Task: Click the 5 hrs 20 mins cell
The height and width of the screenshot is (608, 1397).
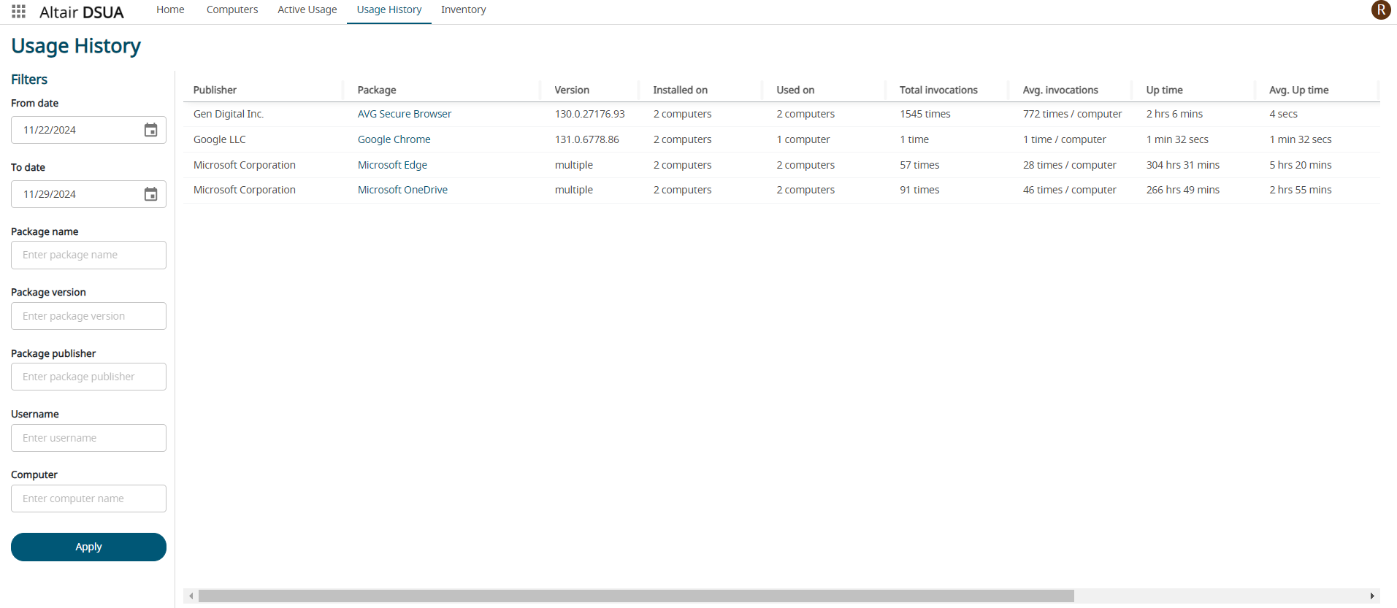Action: [1301, 166]
